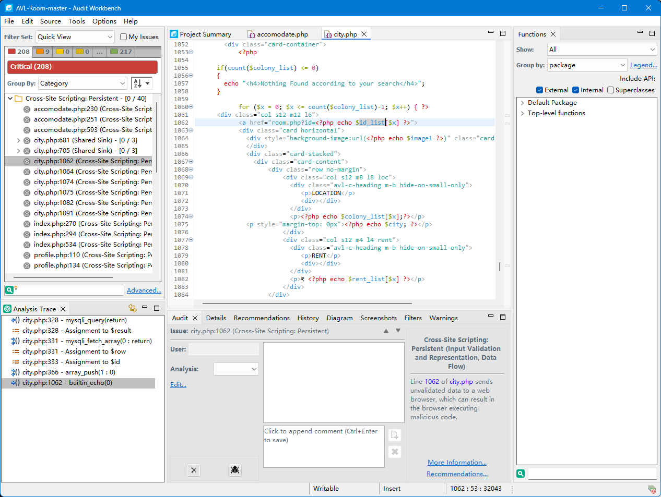Open the Filter Set Quick View dropdown
661x497 pixels.
[75, 37]
